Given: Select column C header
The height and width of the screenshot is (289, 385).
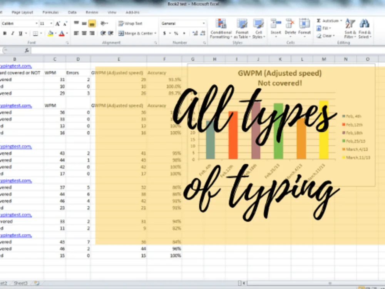Looking at the screenshot, I should point(55,59).
